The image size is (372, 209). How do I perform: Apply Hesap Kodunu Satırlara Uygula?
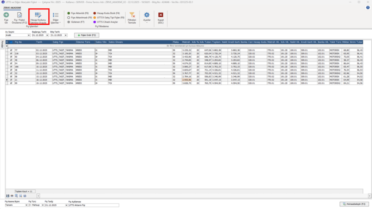point(38,18)
